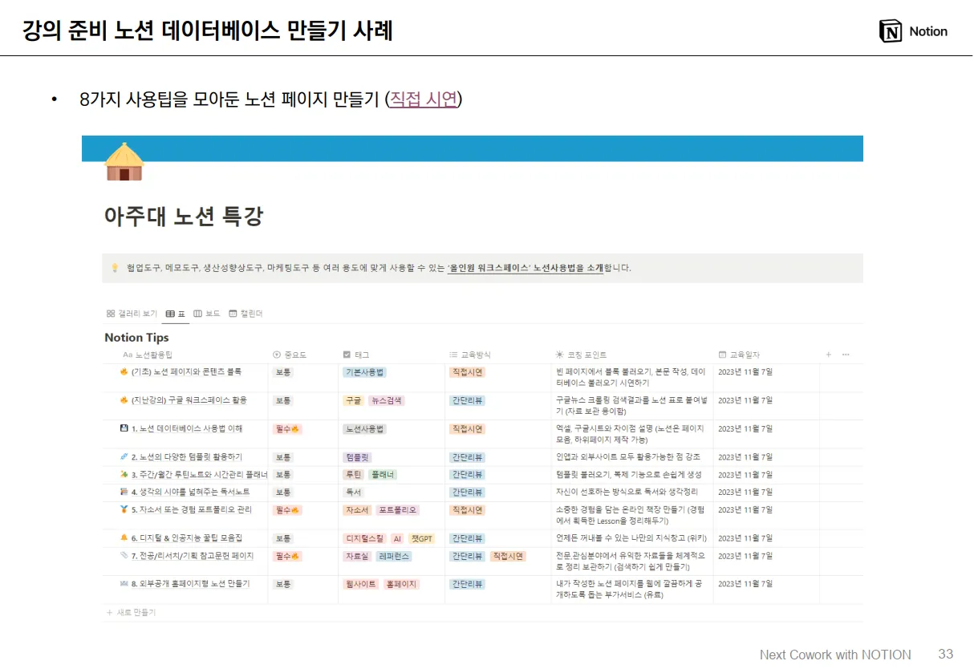Image resolution: width=974 pixels, height=669 pixels.
Task: Open the 직접 시연 hyperlink
Action: [424, 99]
